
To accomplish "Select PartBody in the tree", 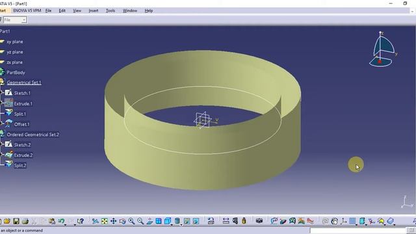I will point(16,72).
